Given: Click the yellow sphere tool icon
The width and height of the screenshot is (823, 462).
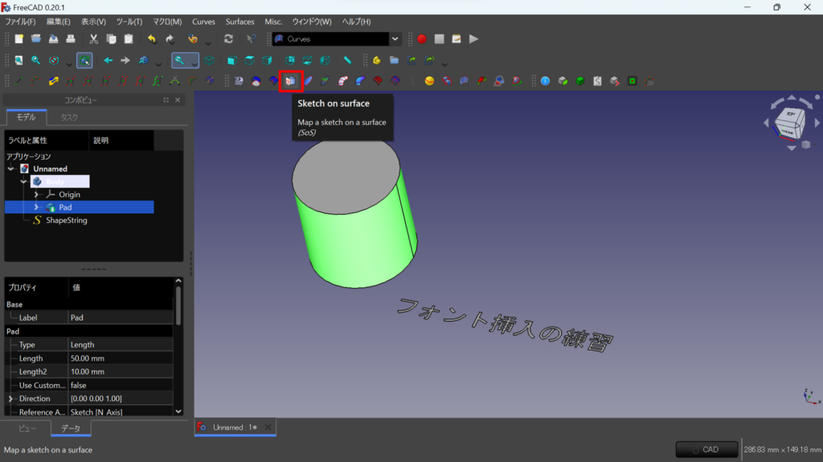Looking at the screenshot, I should (429, 81).
